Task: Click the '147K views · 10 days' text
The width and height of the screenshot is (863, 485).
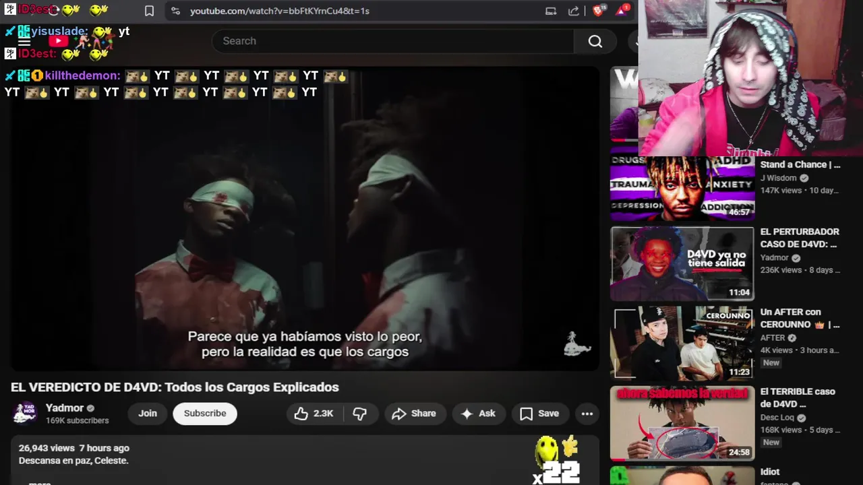Action: pos(800,191)
